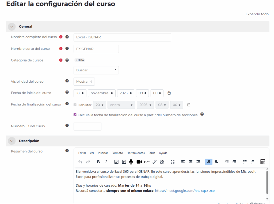
Task: Click the microphone record audio icon
Action: click(131, 162)
